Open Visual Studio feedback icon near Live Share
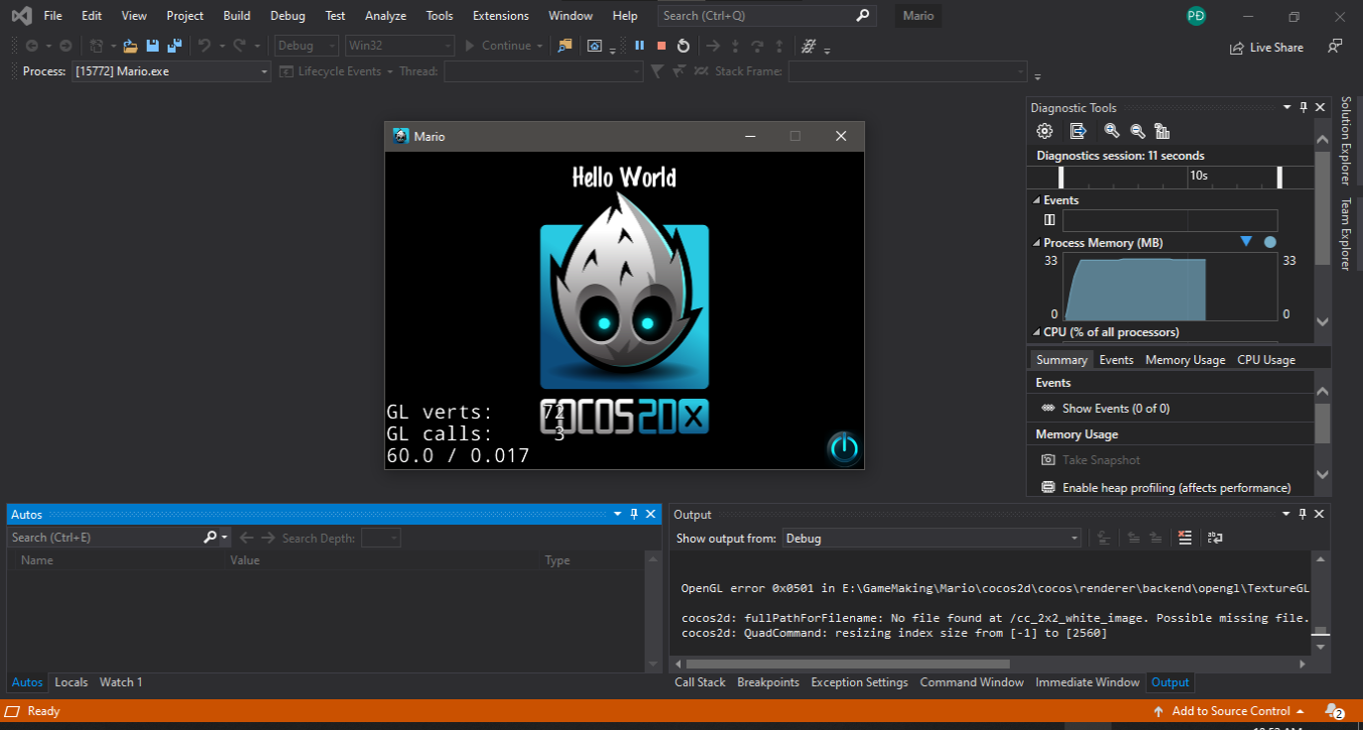 point(1334,47)
